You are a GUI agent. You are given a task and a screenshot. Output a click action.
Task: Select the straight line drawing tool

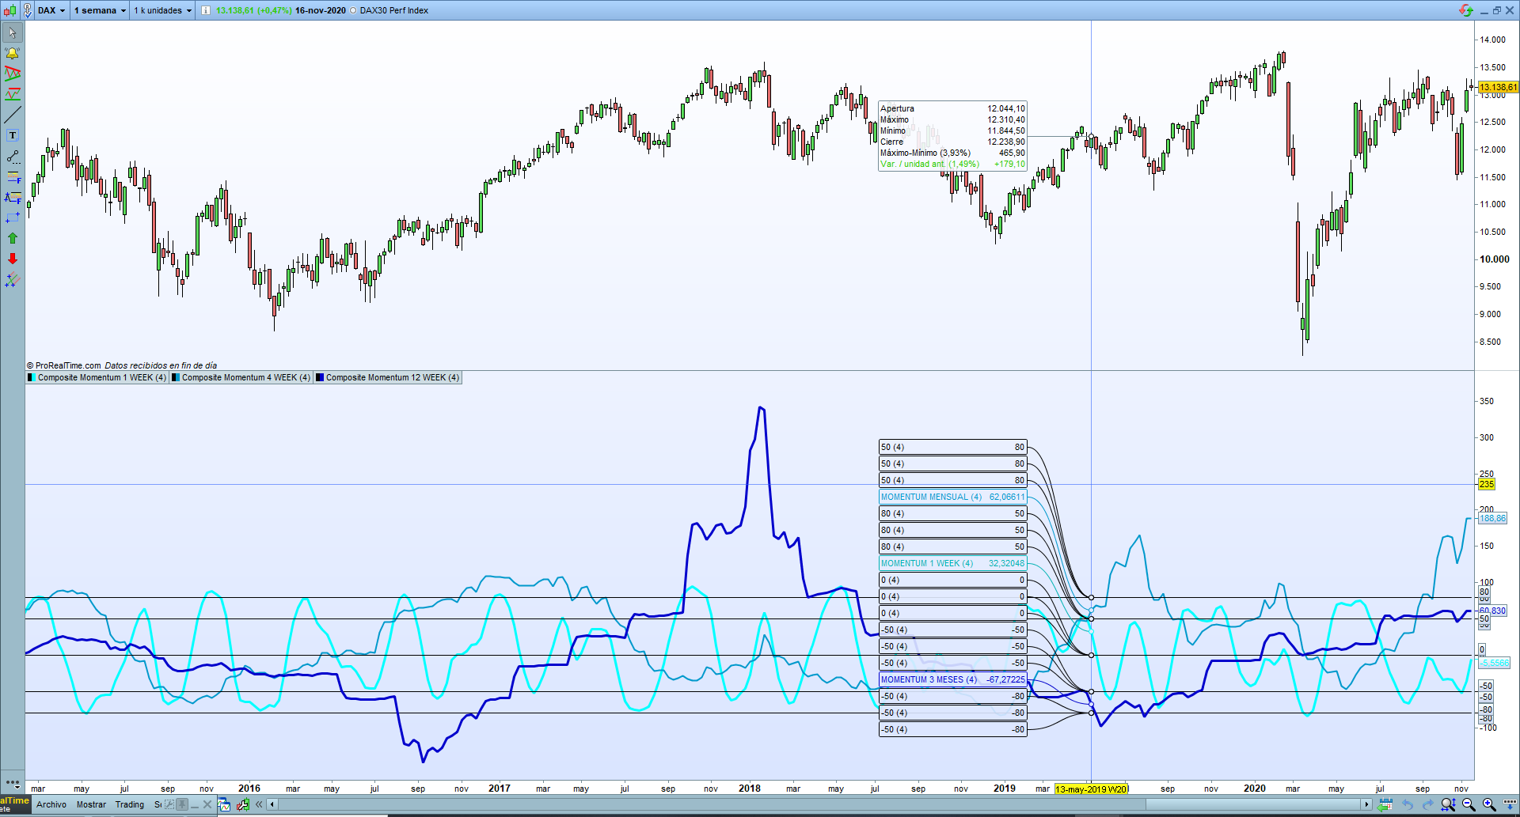(x=13, y=115)
